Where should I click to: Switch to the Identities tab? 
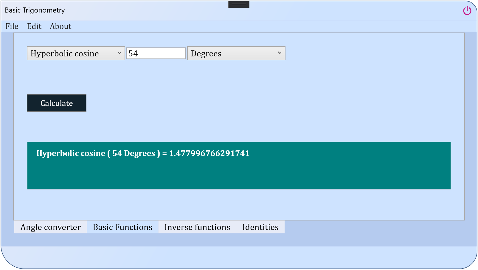(260, 227)
